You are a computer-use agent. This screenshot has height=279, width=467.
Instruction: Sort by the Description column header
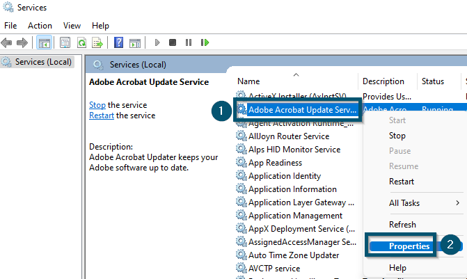tap(383, 81)
